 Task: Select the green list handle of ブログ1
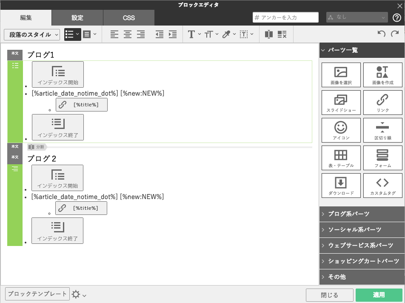tap(15, 102)
